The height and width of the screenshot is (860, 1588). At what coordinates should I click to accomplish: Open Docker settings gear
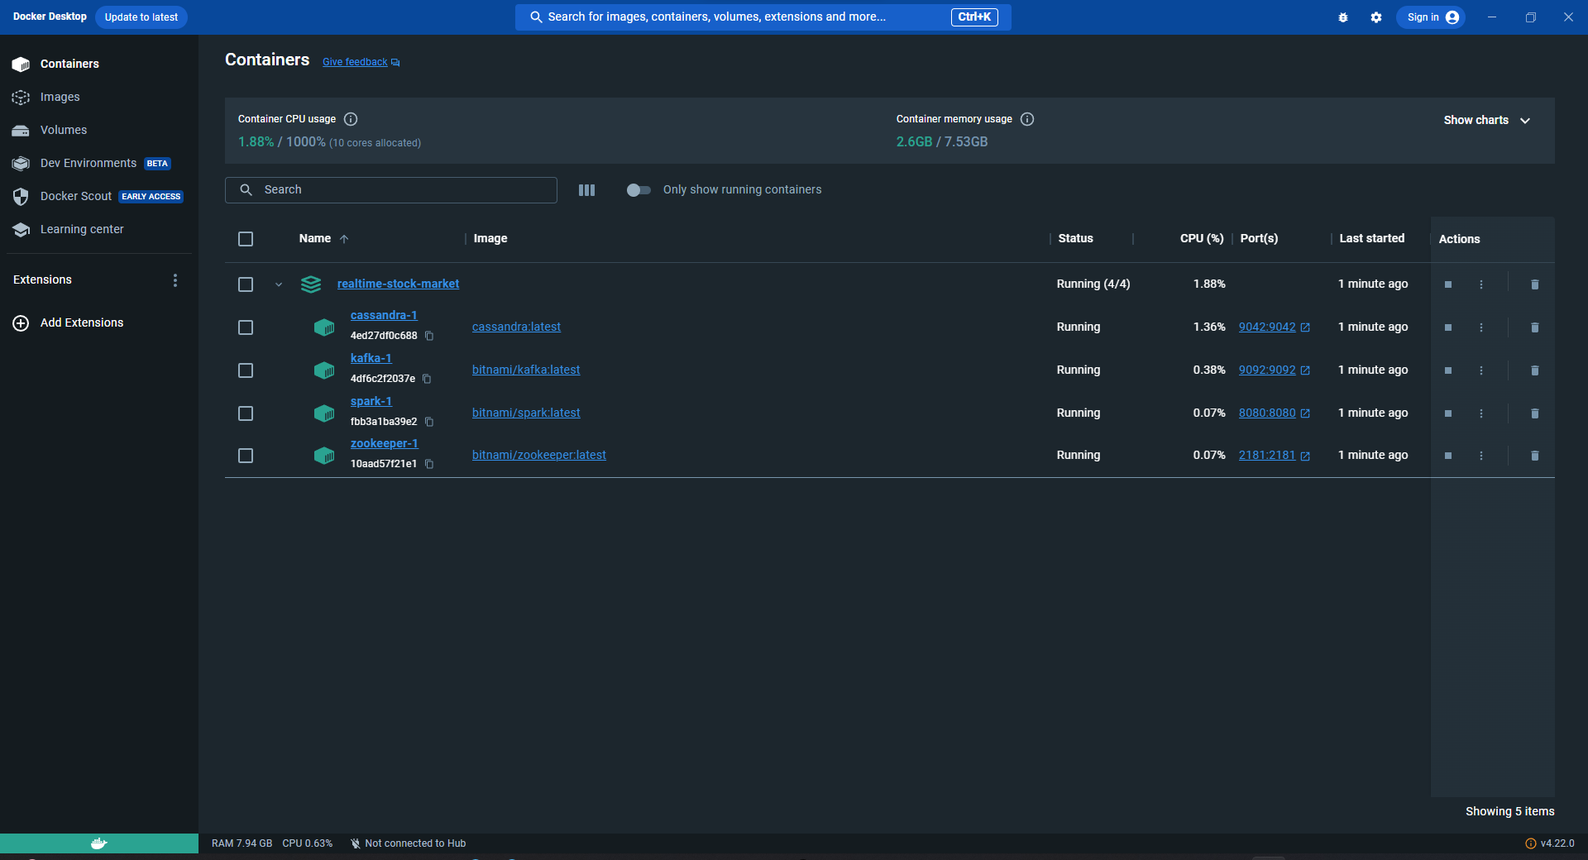(1376, 17)
